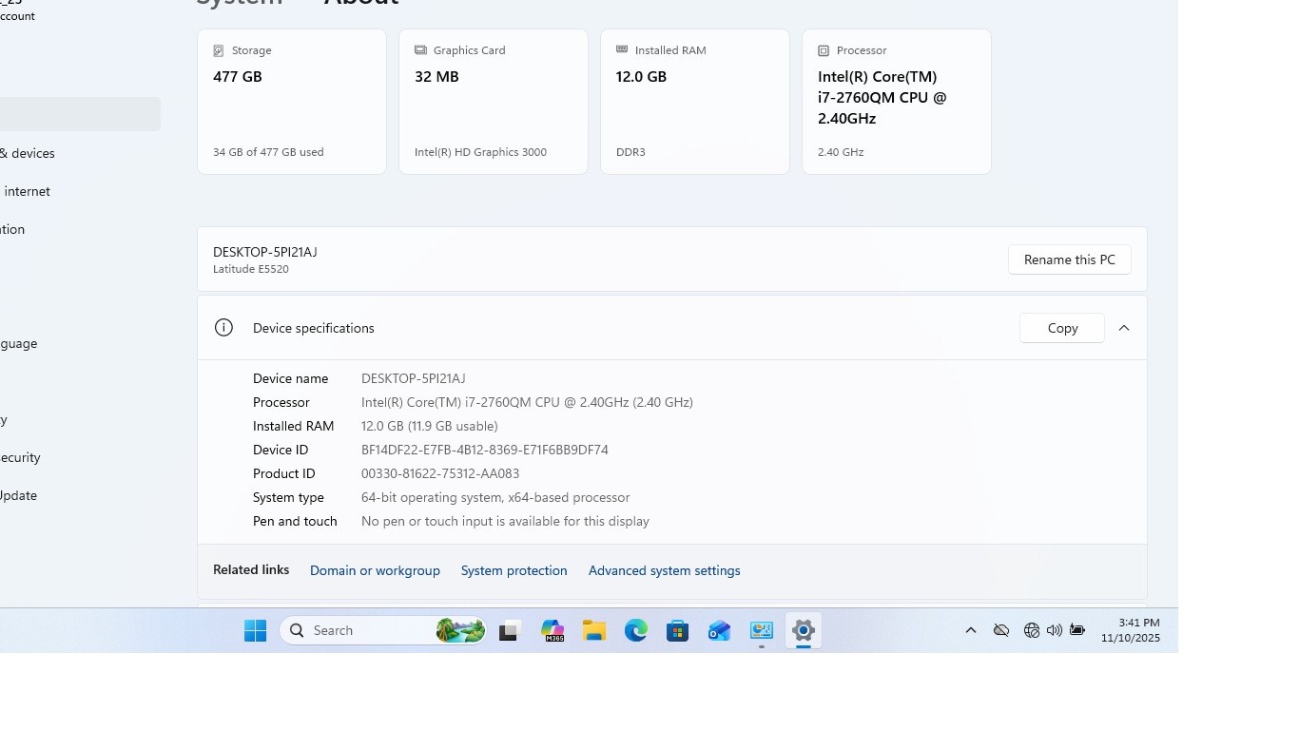Collapse the Device specifications section

click(x=1124, y=328)
